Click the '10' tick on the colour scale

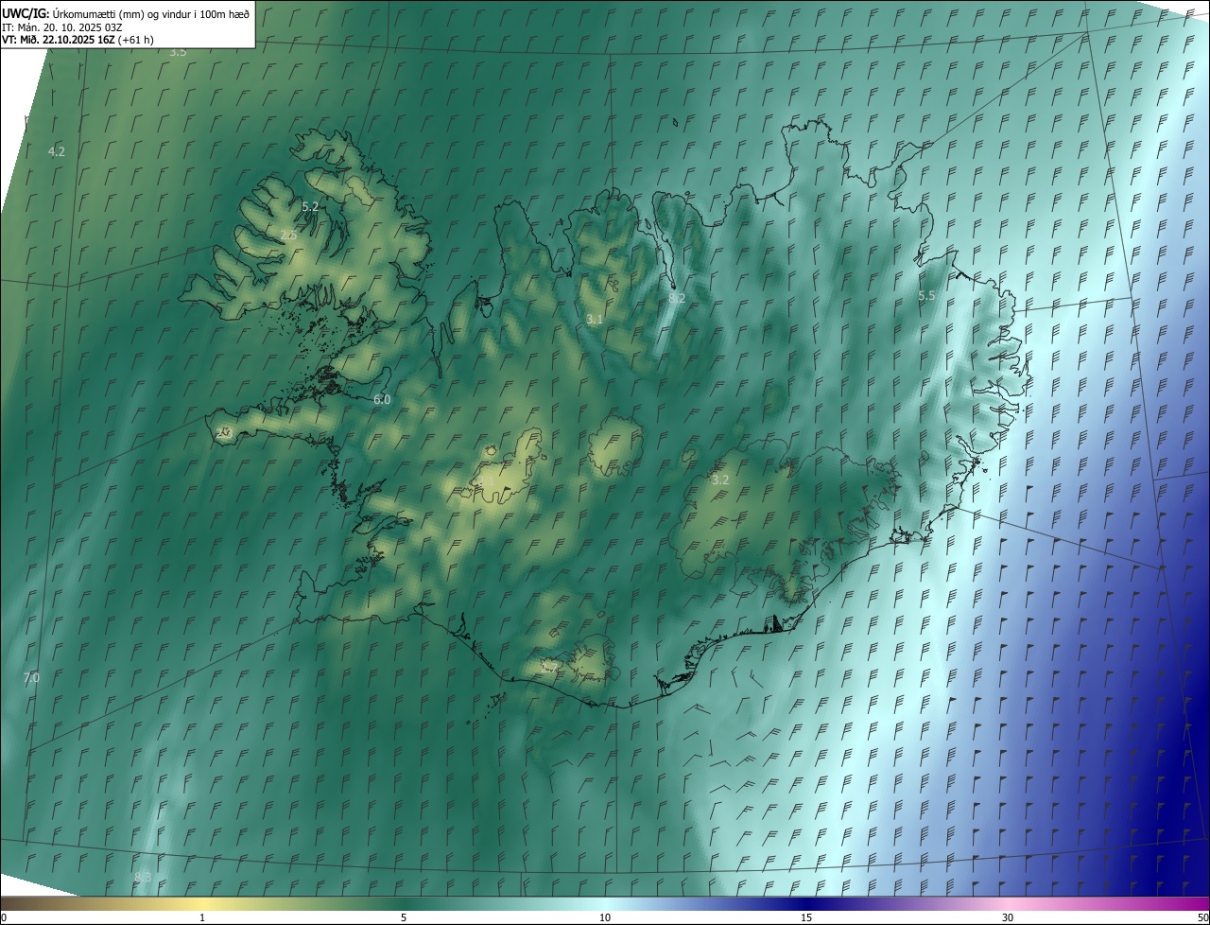605,917
